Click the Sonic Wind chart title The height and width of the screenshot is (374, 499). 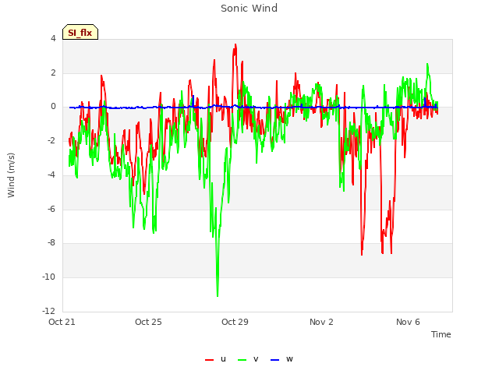(249, 8)
